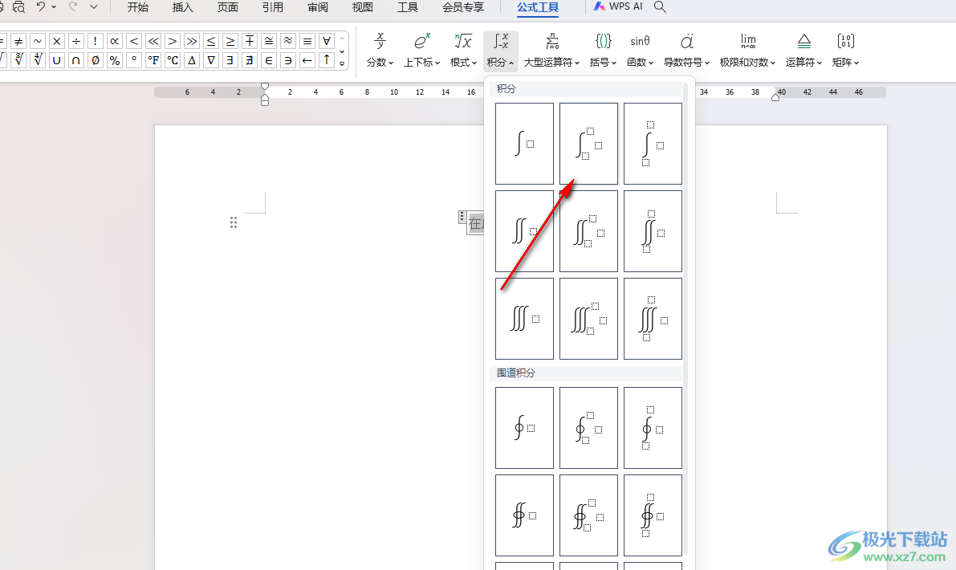Open the 审阅 tab
Screen dimensions: 956x570
(x=318, y=7)
